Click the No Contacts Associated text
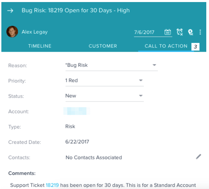 [94, 157]
